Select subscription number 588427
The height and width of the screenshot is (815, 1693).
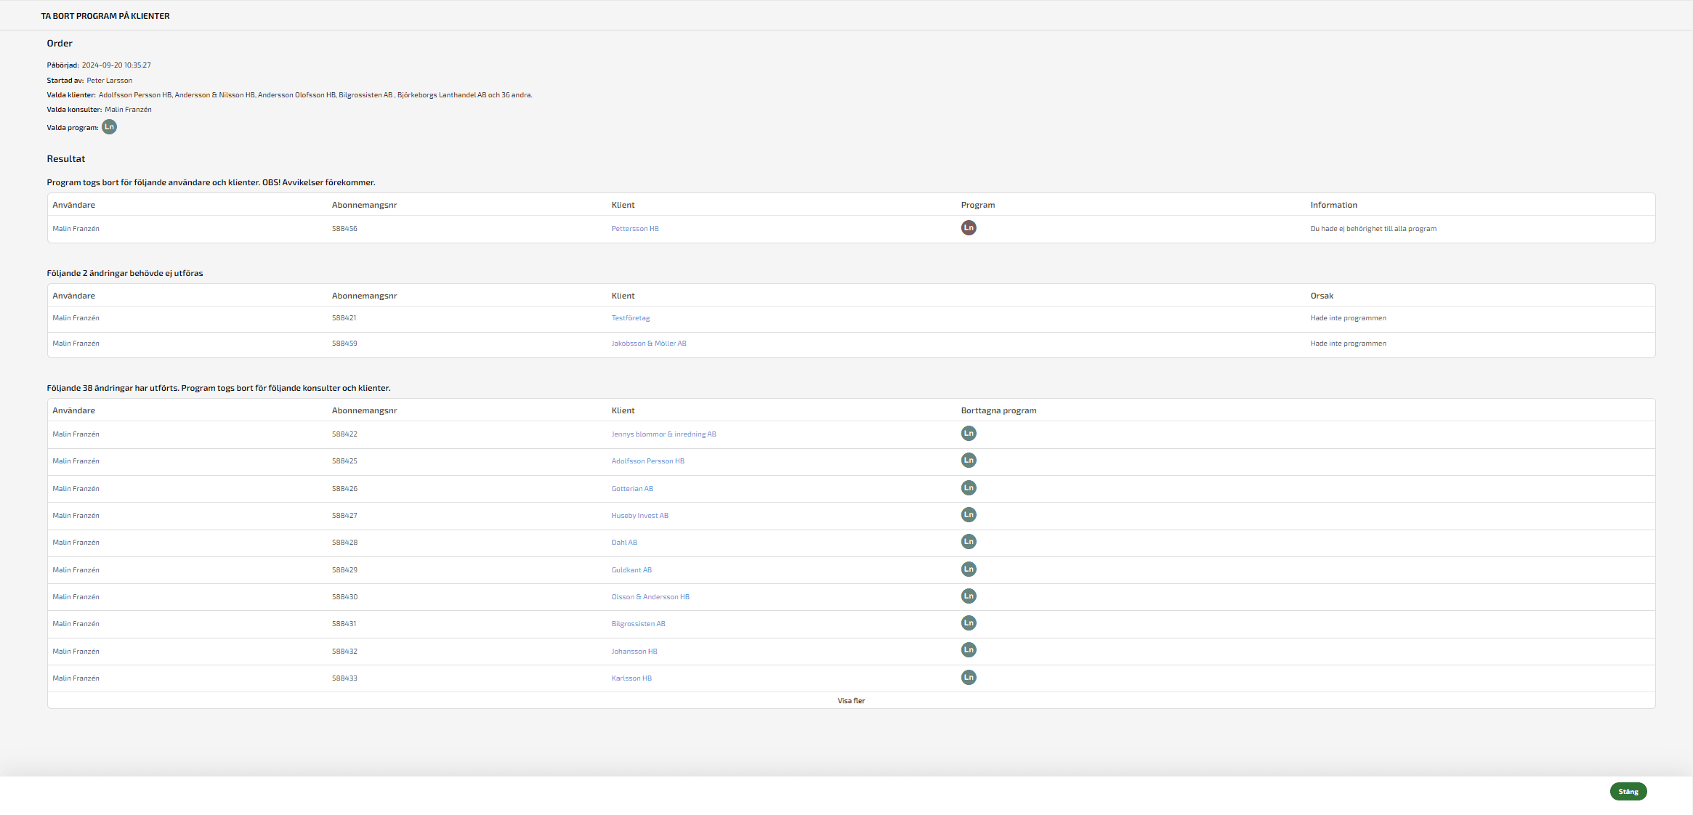coord(344,516)
